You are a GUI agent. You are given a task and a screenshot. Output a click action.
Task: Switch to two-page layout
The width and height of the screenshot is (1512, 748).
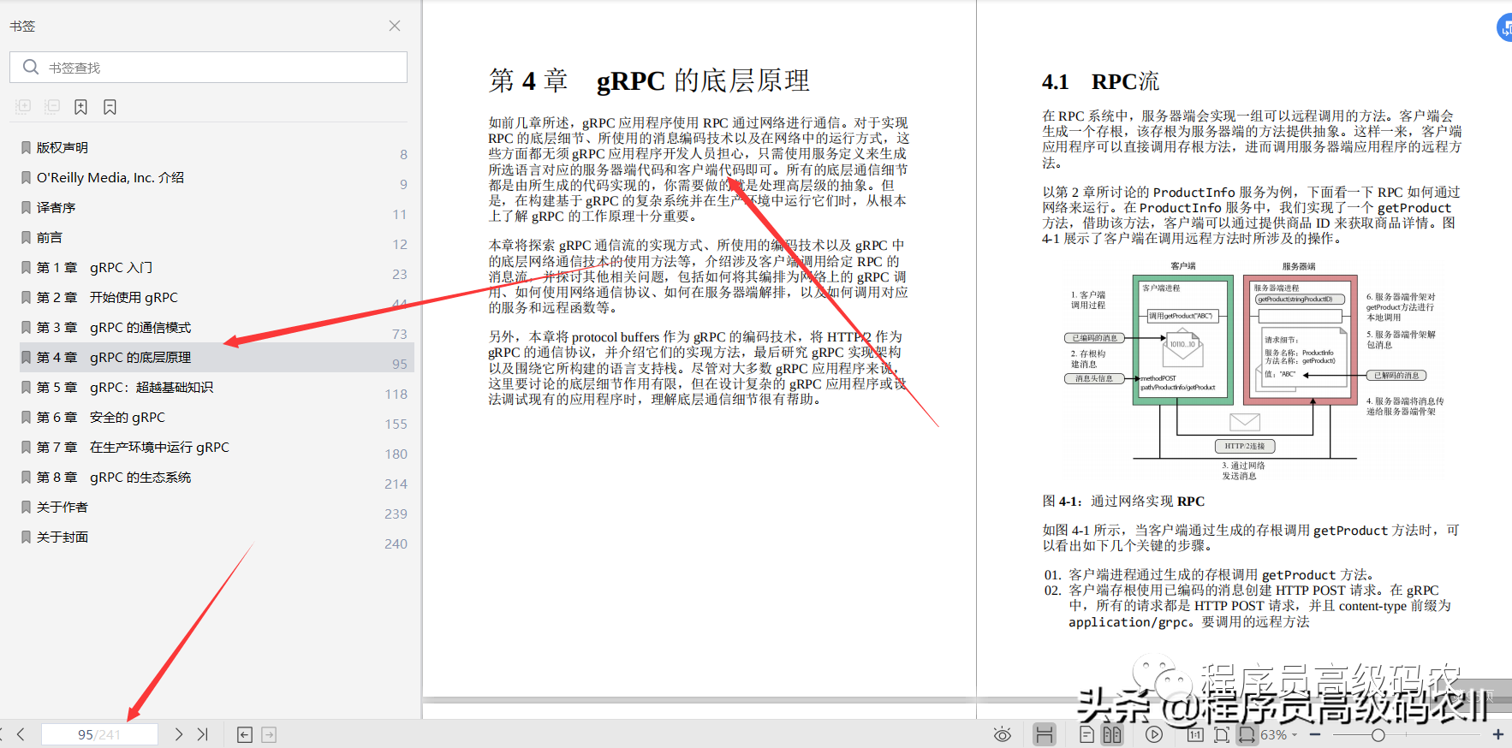(x=1112, y=734)
